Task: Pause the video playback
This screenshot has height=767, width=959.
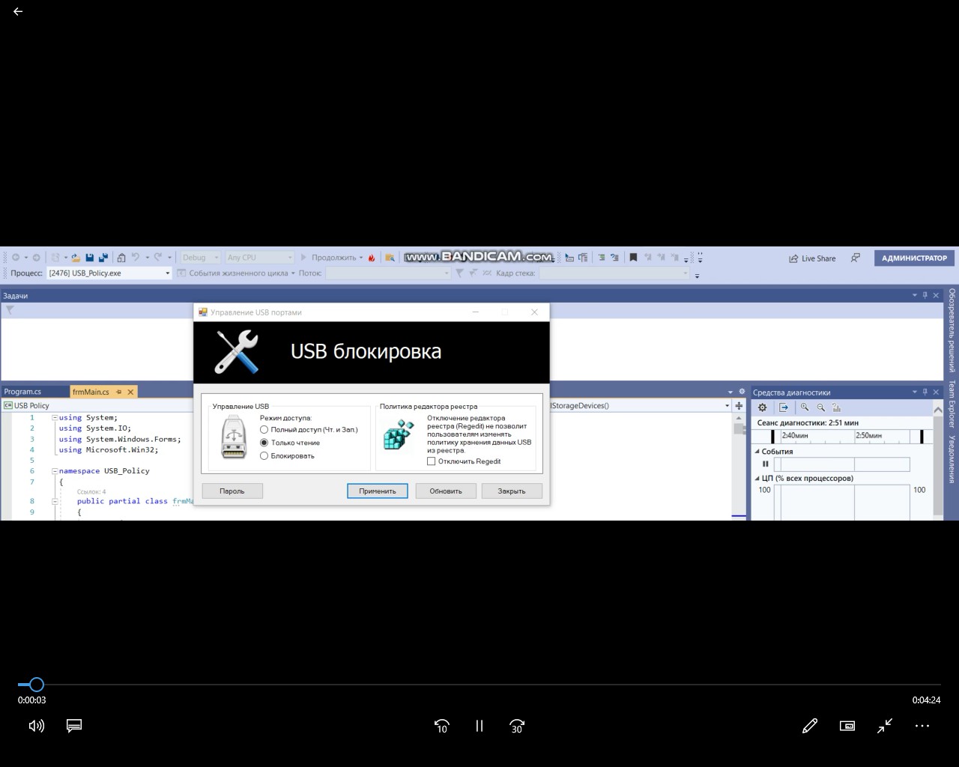Action: [479, 726]
